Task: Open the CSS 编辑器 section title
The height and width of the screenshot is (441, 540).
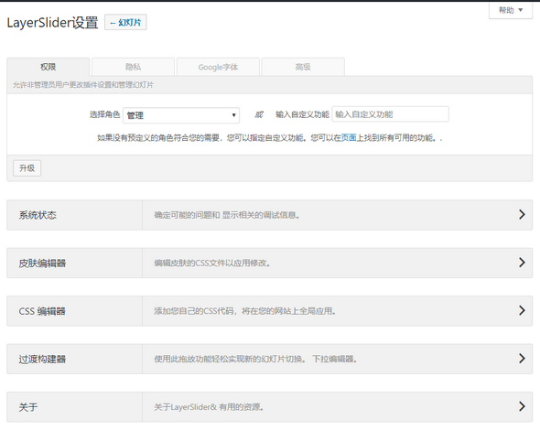Action: tap(42, 311)
